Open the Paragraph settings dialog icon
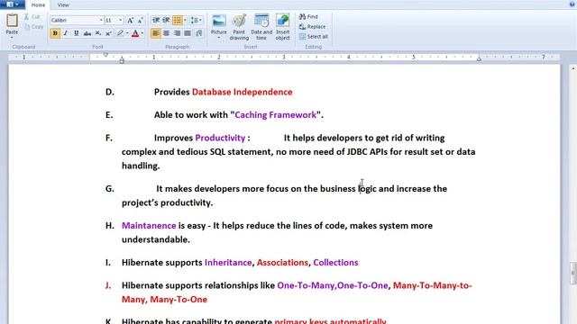 199,33
